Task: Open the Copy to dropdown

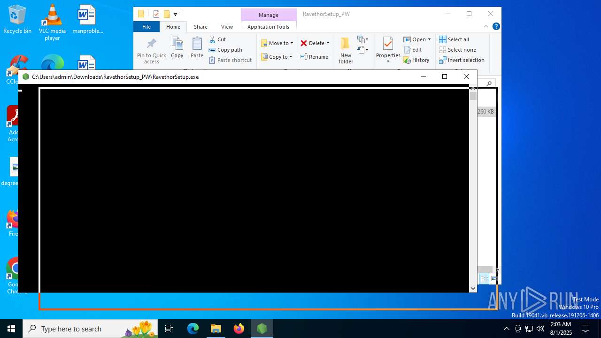Action: pyautogui.click(x=277, y=57)
